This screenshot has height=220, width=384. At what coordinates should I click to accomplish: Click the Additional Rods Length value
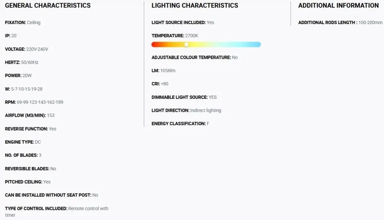370,22
